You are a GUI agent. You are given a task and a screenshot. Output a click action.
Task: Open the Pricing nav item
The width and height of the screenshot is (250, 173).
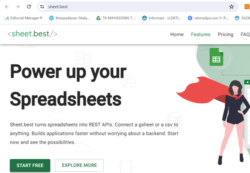(225, 34)
